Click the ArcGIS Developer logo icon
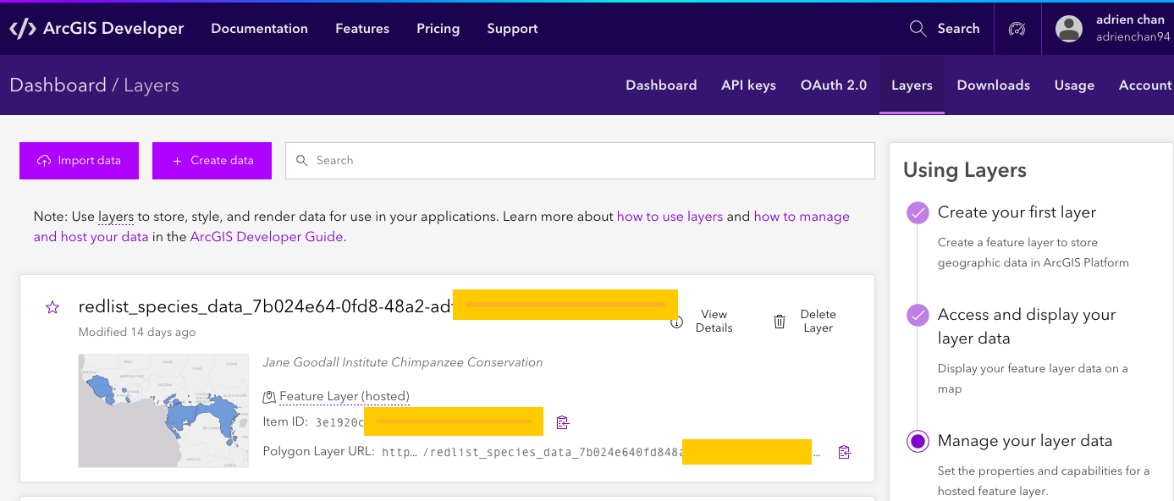Screen dimensions: 1174x501 [23, 29]
